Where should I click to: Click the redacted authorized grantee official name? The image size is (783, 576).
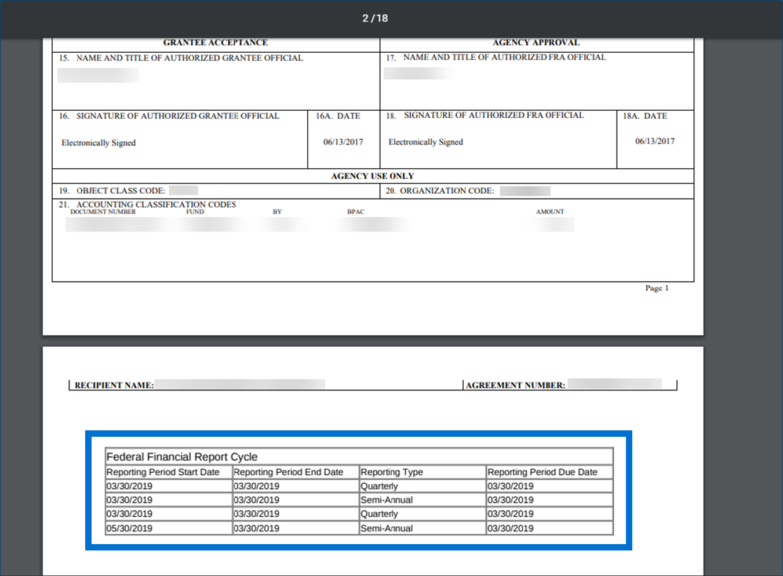pyautogui.click(x=98, y=75)
